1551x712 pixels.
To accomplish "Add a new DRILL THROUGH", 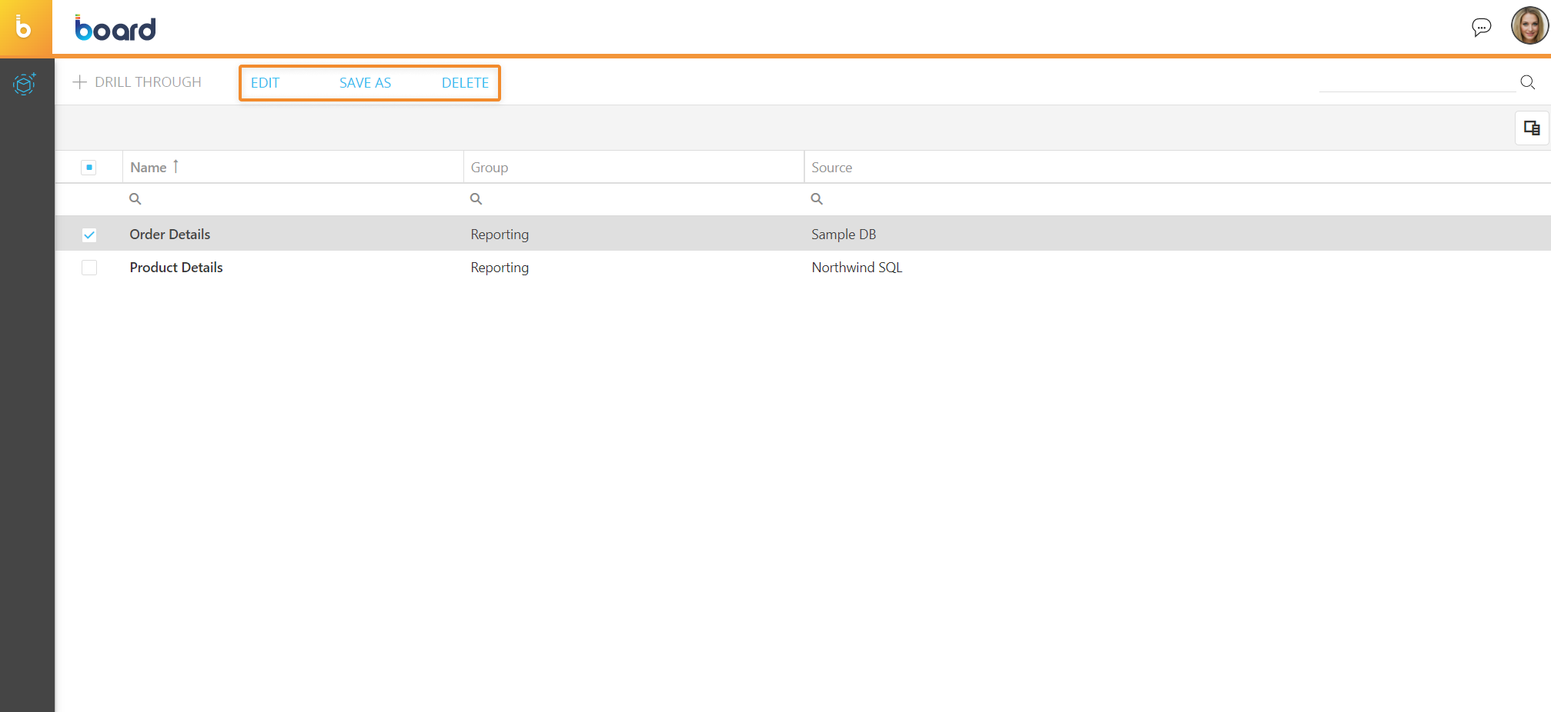I will pyautogui.click(x=137, y=82).
